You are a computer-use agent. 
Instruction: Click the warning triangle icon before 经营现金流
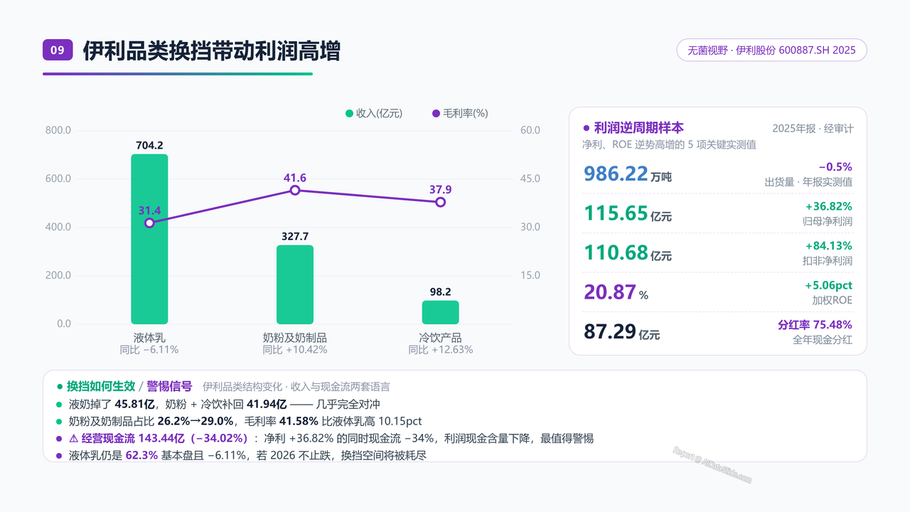(74, 439)
